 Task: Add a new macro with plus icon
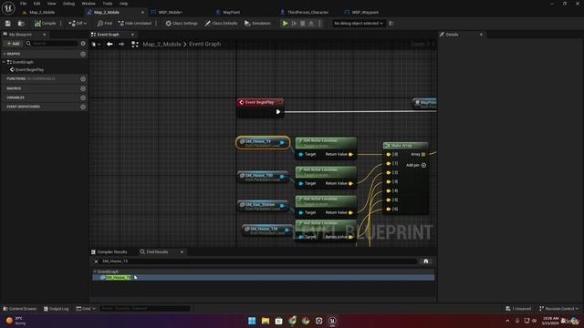coord(83,88)
